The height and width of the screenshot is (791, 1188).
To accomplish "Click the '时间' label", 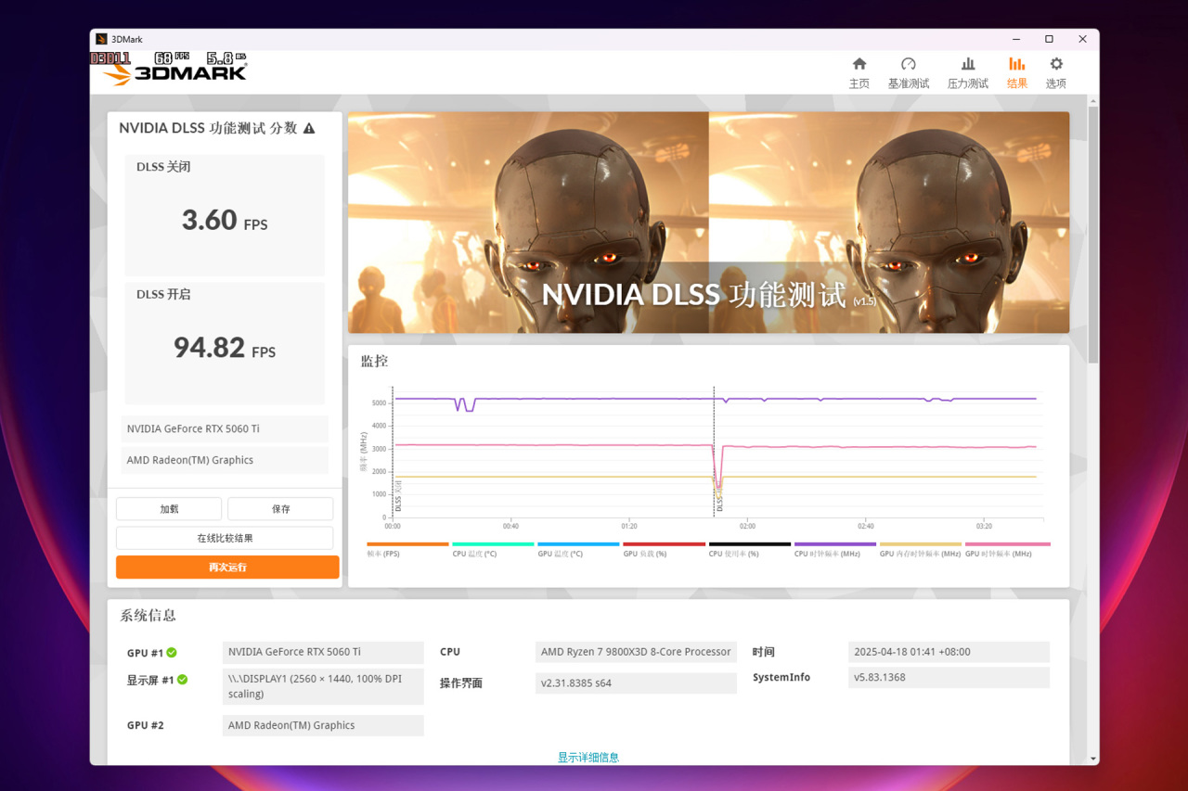I will click(x=763, y=653).
